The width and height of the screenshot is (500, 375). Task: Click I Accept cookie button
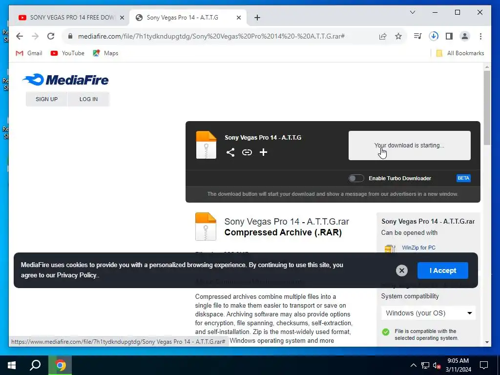(443, 271)
